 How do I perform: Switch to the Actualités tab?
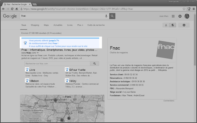pos(58,25)
